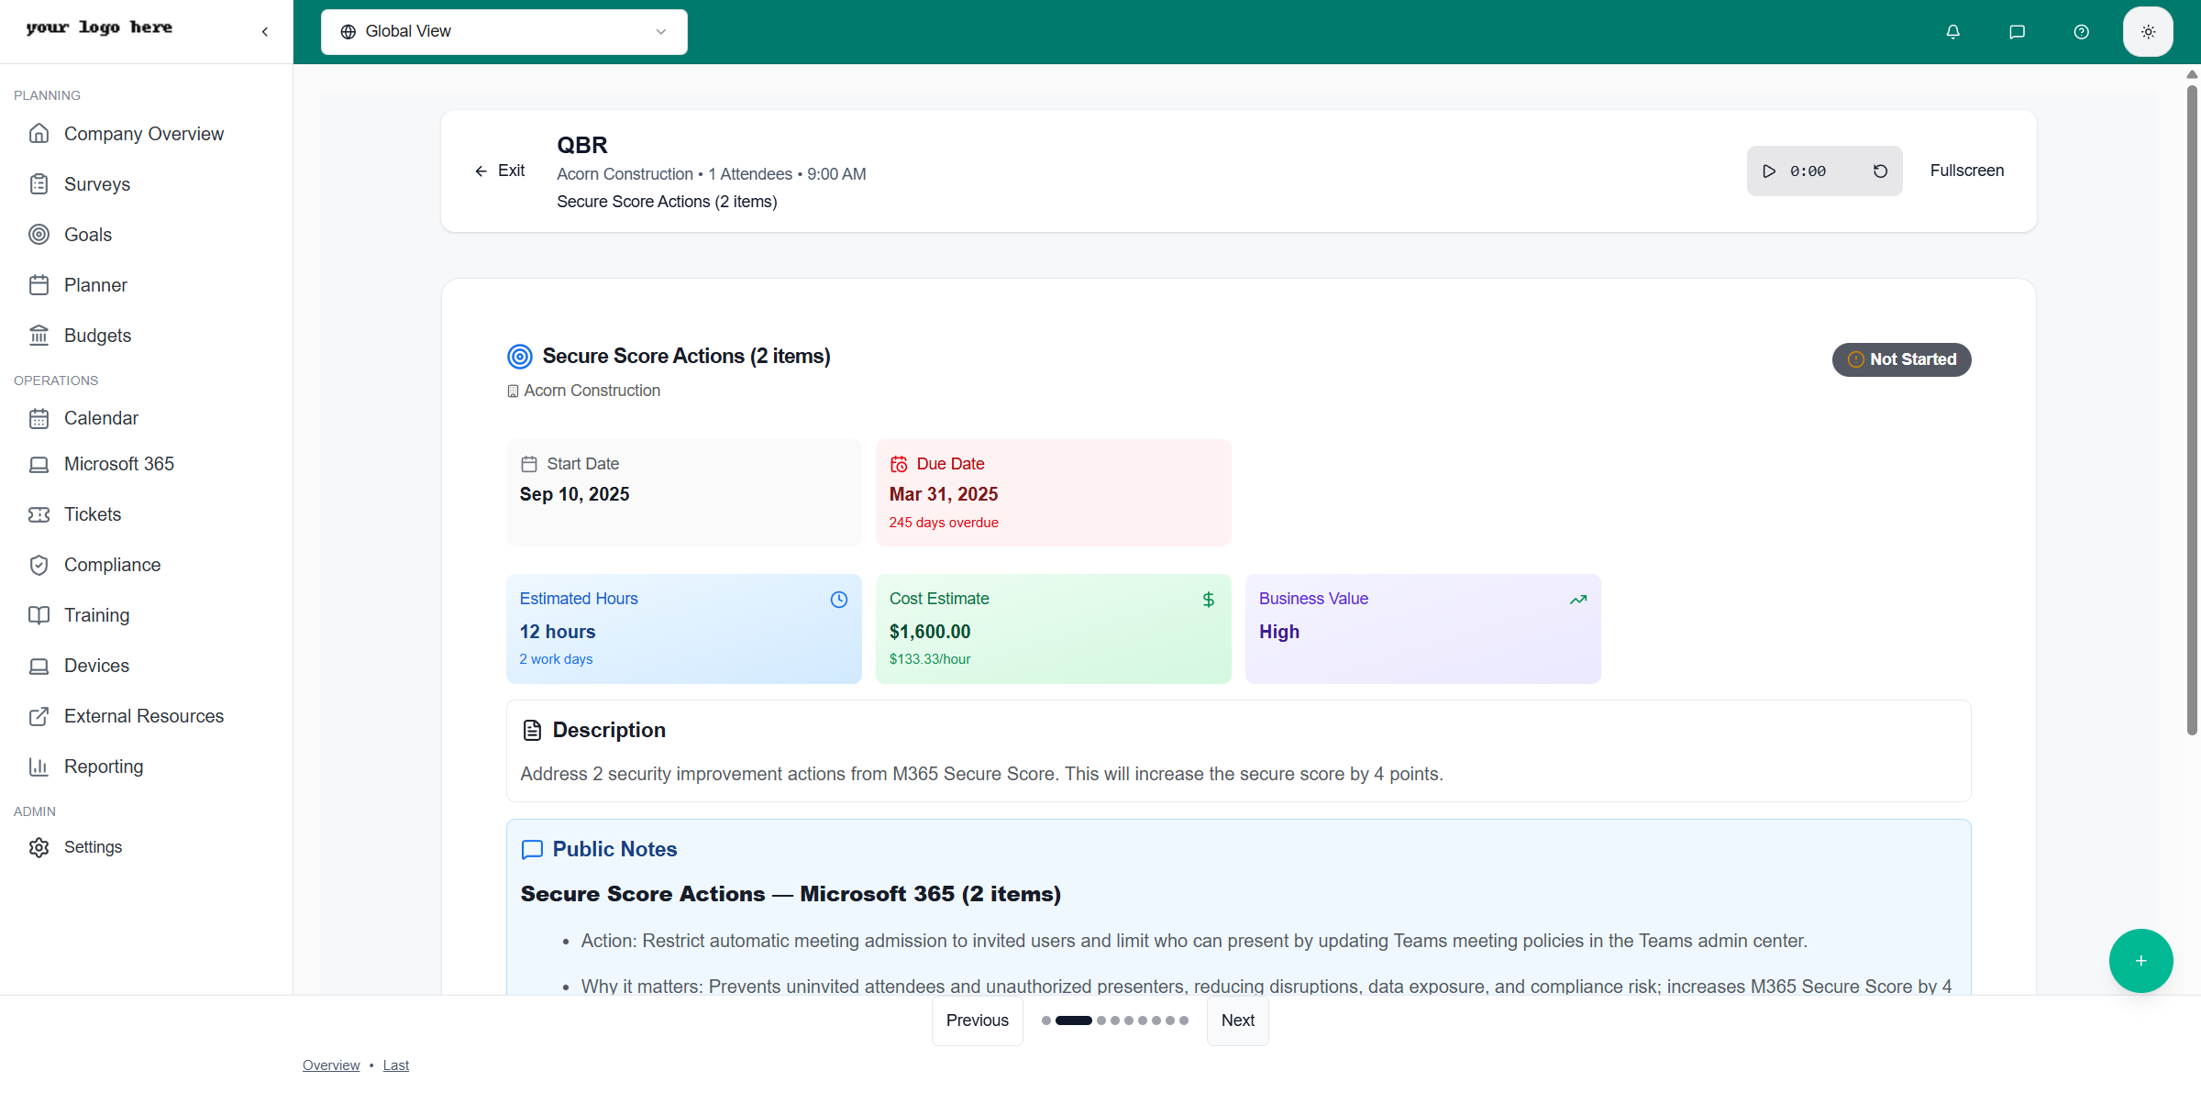Click the notifications bell icon
Image resolution: width=2201 pixels, height=1103 pixels.
(1952, 32)
